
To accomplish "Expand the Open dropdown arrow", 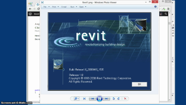I will pyautogui.click(x=86, y=7).
